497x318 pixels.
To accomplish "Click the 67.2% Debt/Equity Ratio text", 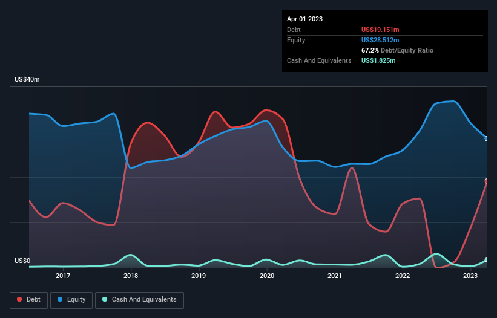I will coord(397,50).
